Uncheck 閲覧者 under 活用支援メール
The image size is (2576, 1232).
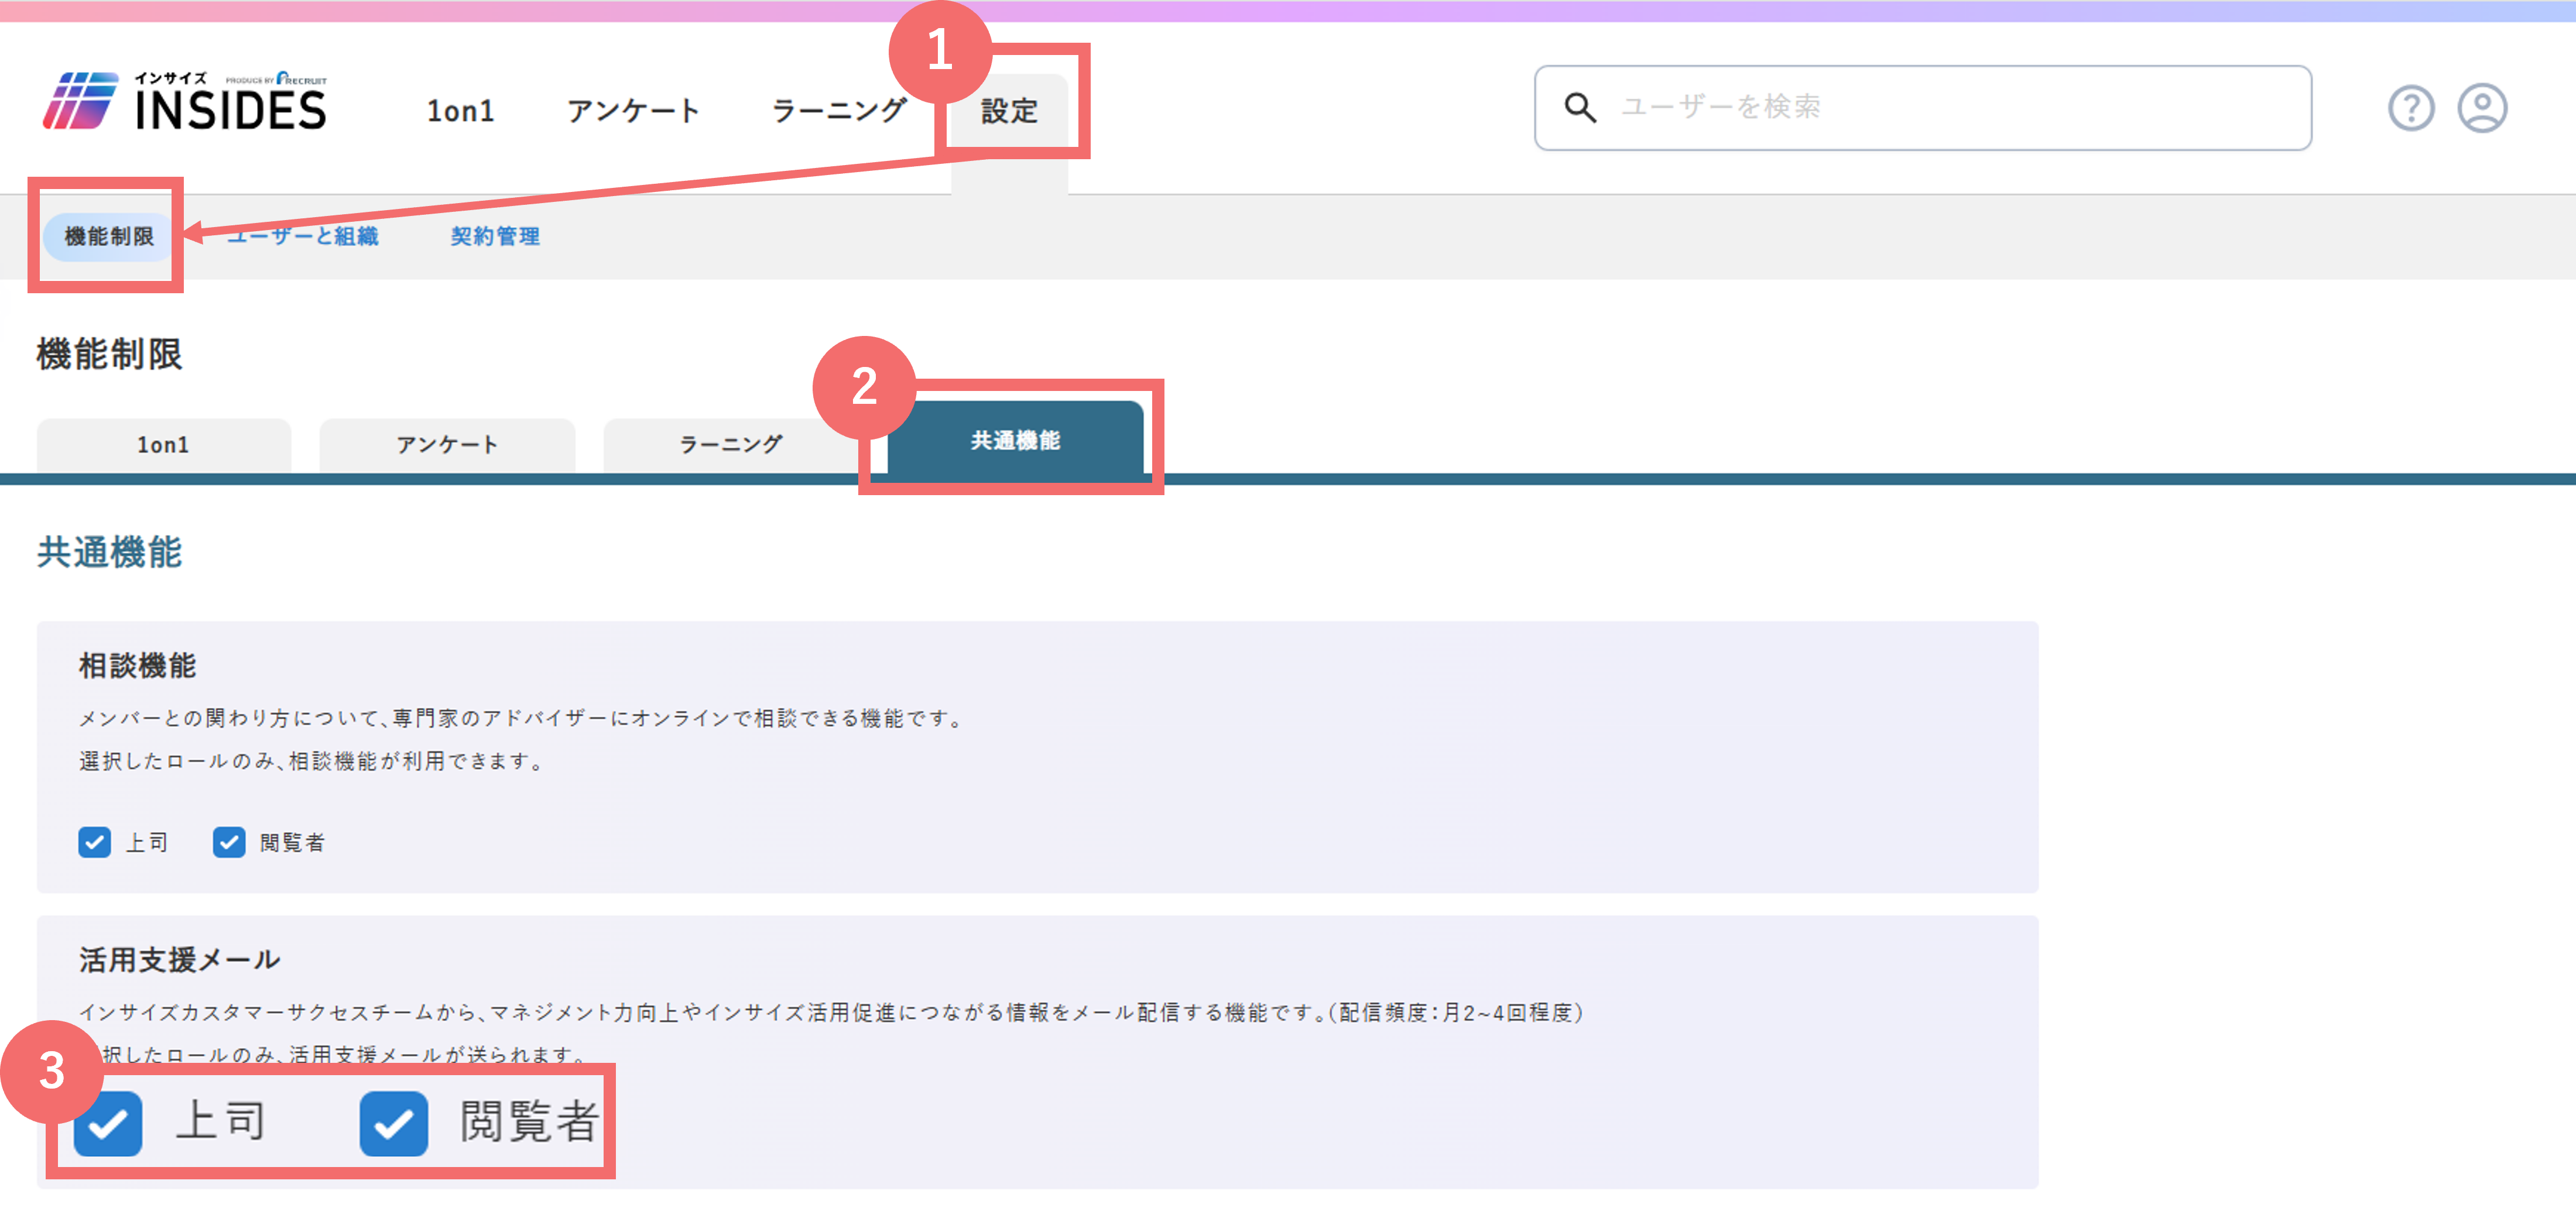pyautogui.click(x=394, y=1124)
